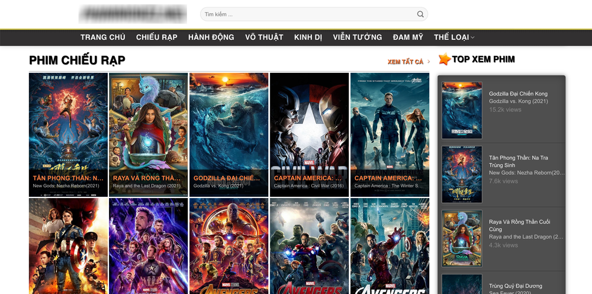This screenshot has width=592, height=294.
Task: Expand the THỂ LOẠI dropdown menu
Action: click(x=454, y=37)
